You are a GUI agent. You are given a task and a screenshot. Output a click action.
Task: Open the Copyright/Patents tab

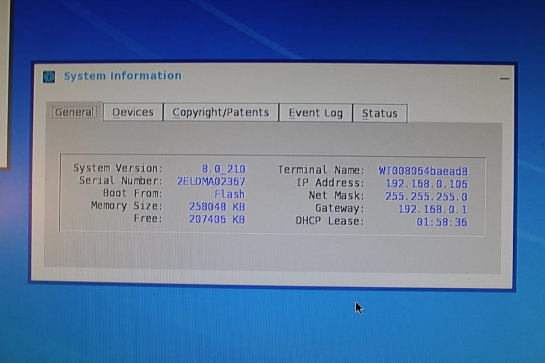[x=221, y=112]
